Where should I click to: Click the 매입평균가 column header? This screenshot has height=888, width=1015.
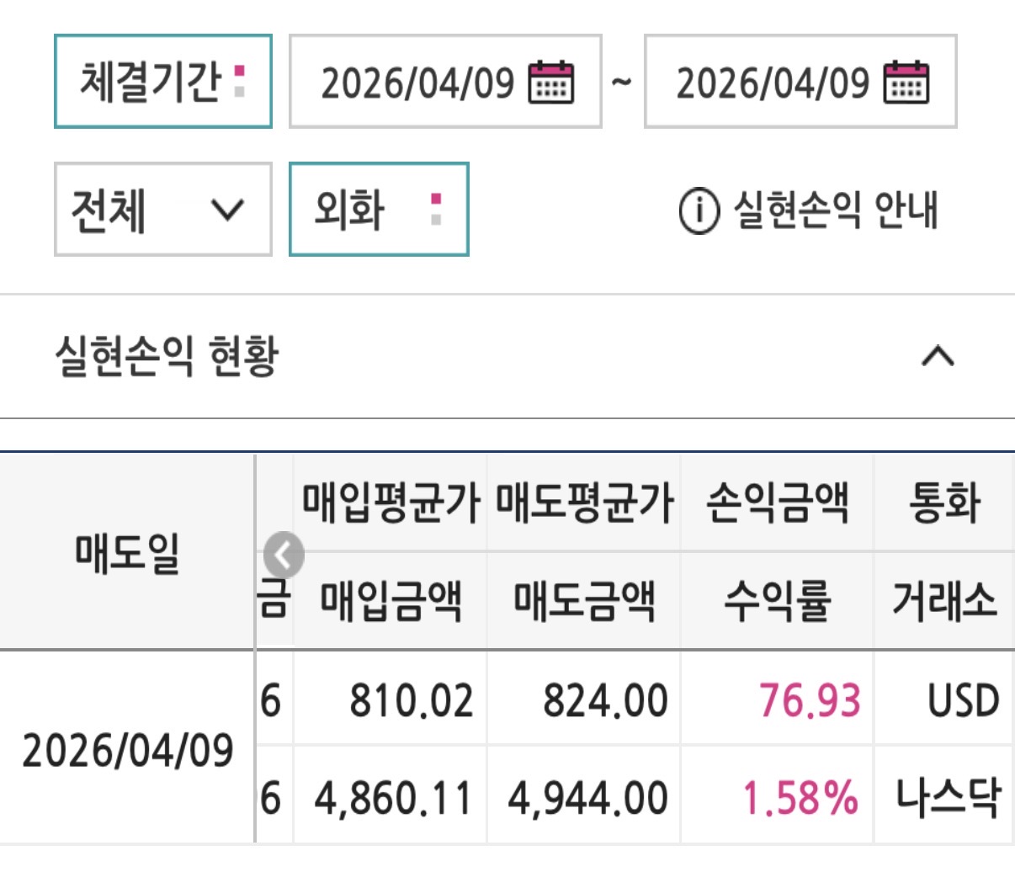click(x=391, y=503)
